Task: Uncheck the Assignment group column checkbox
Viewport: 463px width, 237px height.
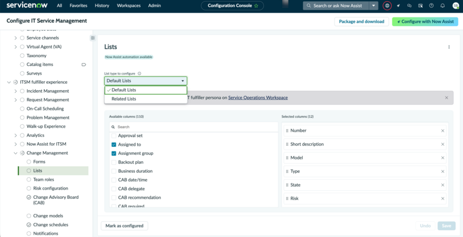Action: coord(113,153)
